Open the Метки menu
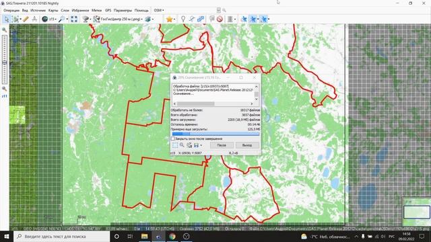 tap(96, 11)
